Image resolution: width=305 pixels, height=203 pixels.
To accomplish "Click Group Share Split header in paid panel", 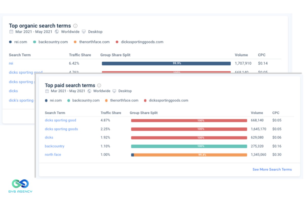I will (144, 113).
